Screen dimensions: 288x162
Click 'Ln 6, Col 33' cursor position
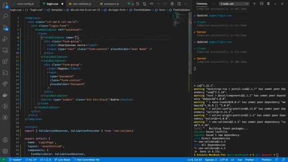tap(195, 160)
